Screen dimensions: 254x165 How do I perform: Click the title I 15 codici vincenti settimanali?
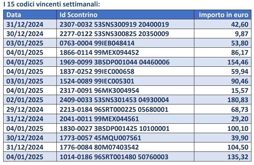[x=52, y=4]
